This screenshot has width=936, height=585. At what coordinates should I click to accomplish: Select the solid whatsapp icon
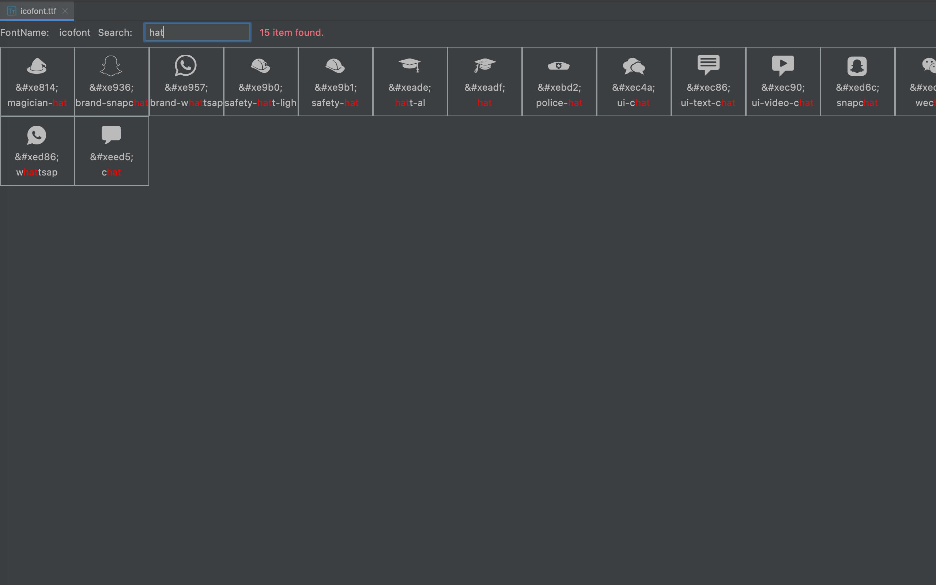37,135
